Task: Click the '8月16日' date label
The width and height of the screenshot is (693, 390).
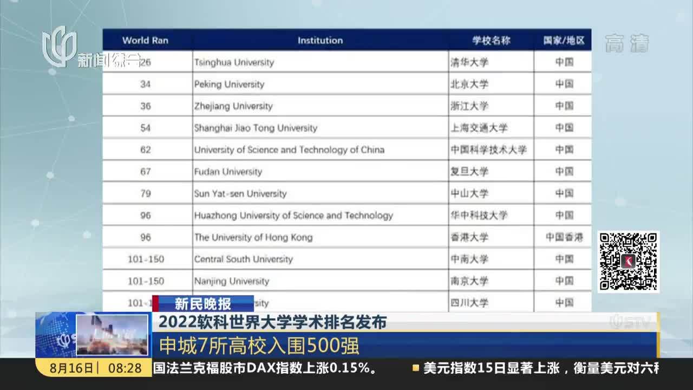Action: [71, 368]
